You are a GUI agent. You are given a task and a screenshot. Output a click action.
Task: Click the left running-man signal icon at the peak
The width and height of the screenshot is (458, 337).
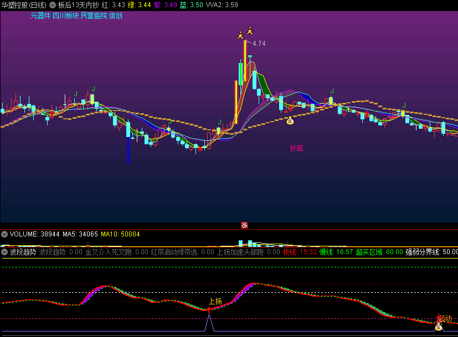(x=240, y=35)
